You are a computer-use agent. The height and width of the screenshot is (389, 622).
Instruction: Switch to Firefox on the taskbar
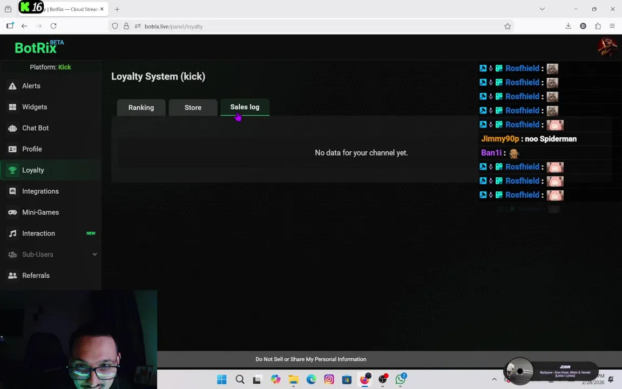364,379
